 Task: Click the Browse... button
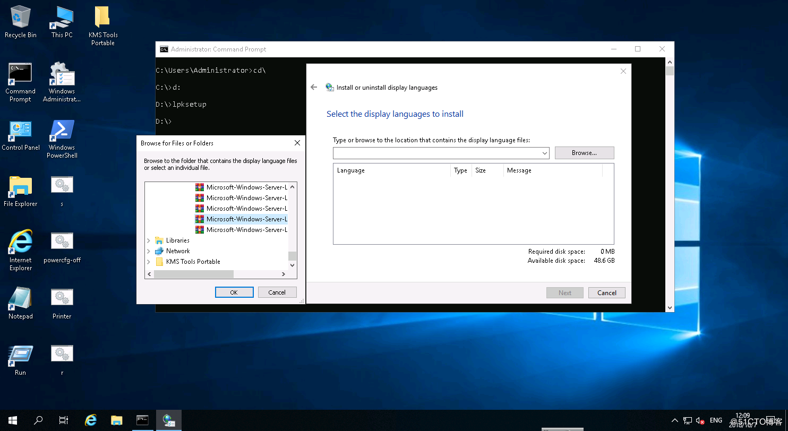point(584,153)
